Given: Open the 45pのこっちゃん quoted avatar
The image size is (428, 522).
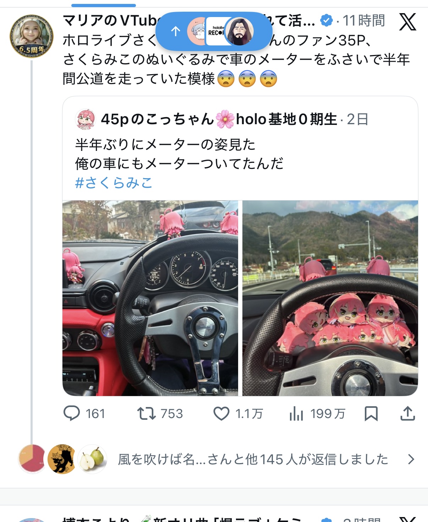Looking at the screenshot, I should point(86,119).
